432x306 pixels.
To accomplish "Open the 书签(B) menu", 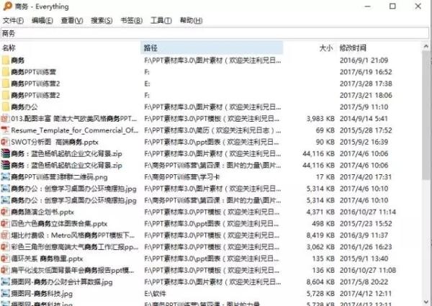I will click(131, 20).
